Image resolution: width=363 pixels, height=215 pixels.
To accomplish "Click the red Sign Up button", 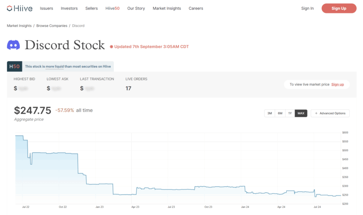I will [339, 8].
